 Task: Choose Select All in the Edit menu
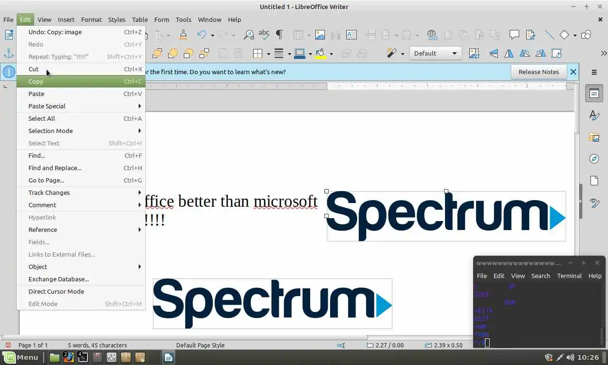[x=81, y=118]
